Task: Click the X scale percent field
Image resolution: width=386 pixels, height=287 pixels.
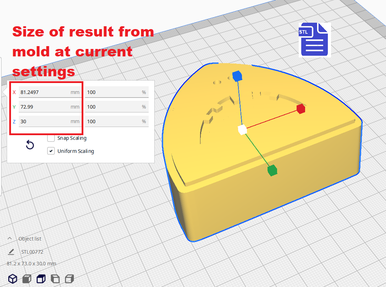Action: click(113, 92)
